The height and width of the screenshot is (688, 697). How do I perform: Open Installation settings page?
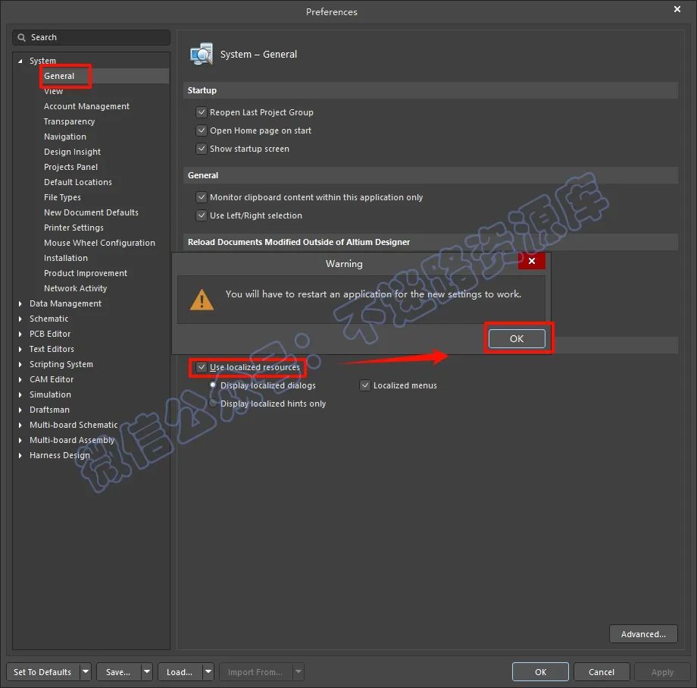pos(66,258)
